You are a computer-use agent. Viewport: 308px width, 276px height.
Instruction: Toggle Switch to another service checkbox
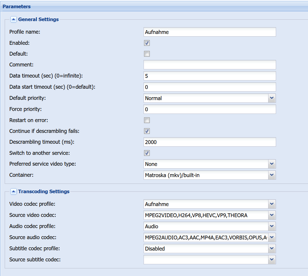(x=147, y=153)
